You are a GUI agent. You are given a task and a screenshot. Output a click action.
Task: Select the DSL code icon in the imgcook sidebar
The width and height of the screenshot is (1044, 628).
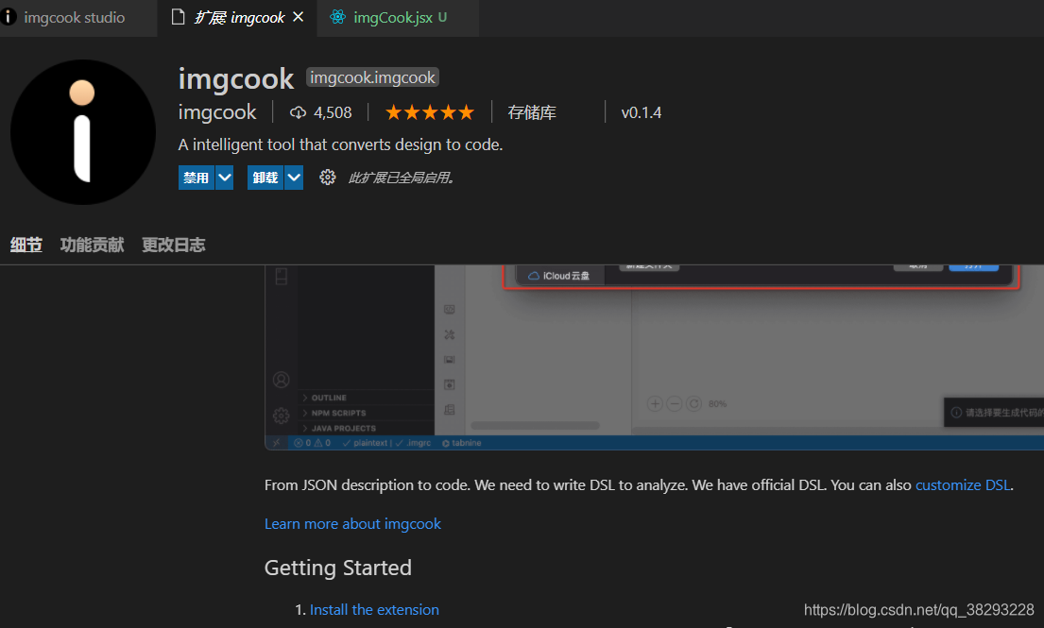(x=450, y=309)
